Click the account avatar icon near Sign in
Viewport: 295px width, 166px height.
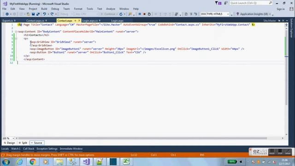(x=291, y=9)
